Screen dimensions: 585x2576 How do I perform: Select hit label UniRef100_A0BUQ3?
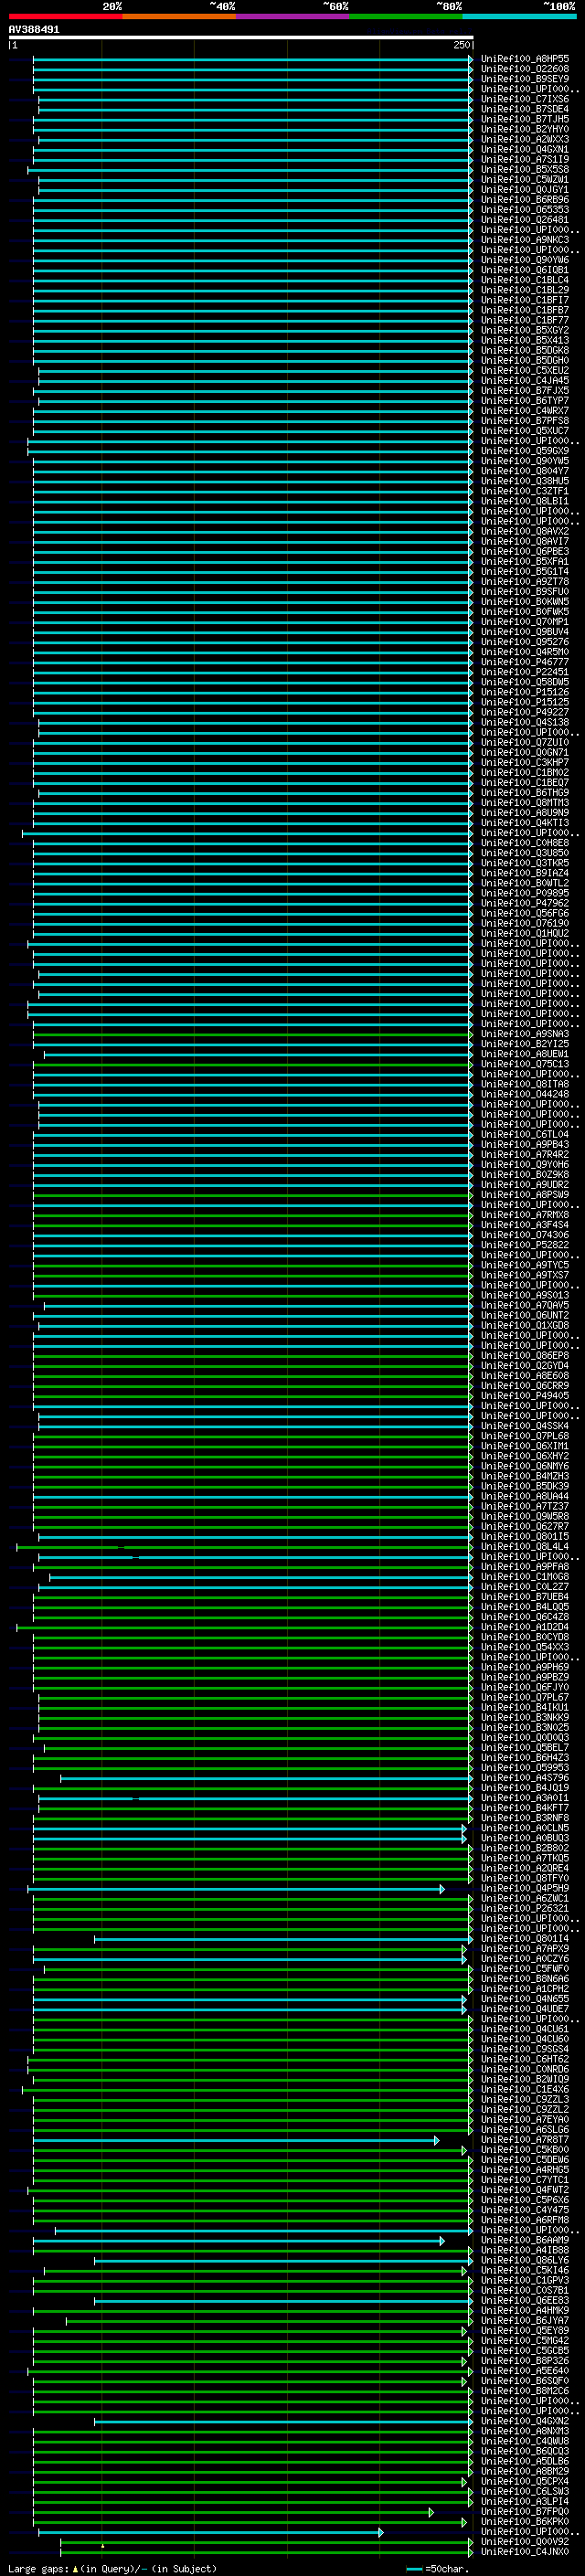[525, 1838]
